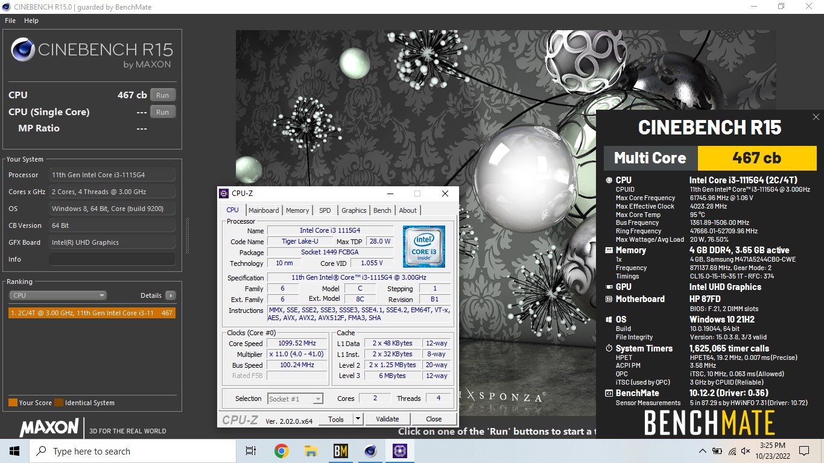The image size is (824, 463).
Task: Click the taskbar clock showing 3:25 PM
Action: tap(773, 451)
